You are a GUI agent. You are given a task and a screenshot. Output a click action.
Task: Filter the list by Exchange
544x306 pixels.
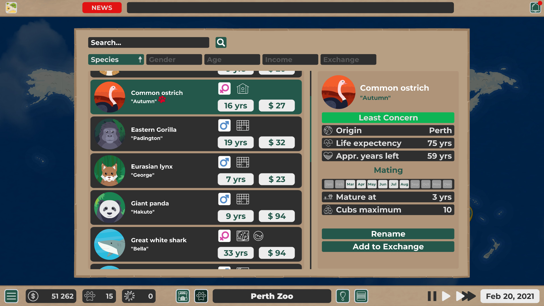coord(348,59)
